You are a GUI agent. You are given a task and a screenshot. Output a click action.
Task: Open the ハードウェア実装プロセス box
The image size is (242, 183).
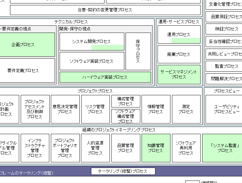(x=105, y=77)
